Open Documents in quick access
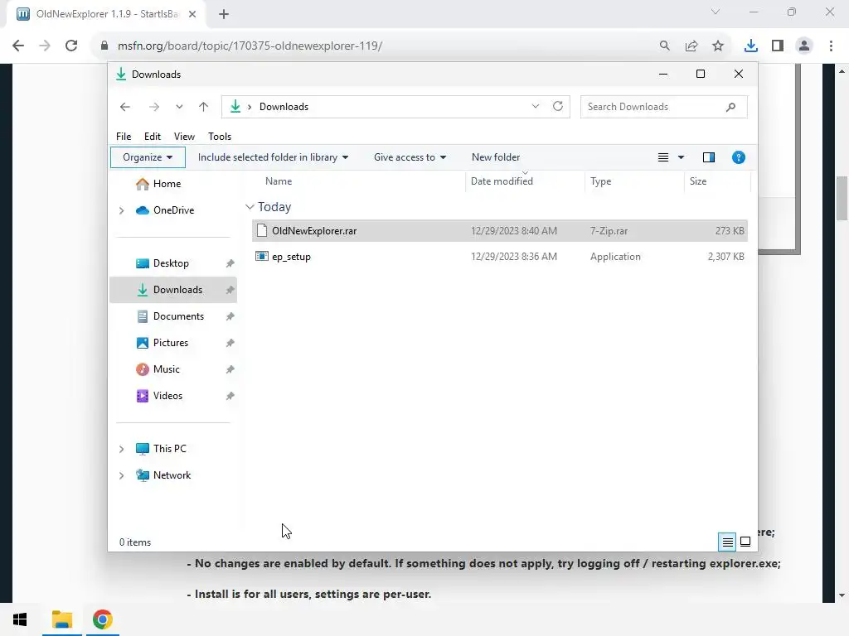Image resolution: width=849 pixels, height=636 pixels. click(178, 316)
